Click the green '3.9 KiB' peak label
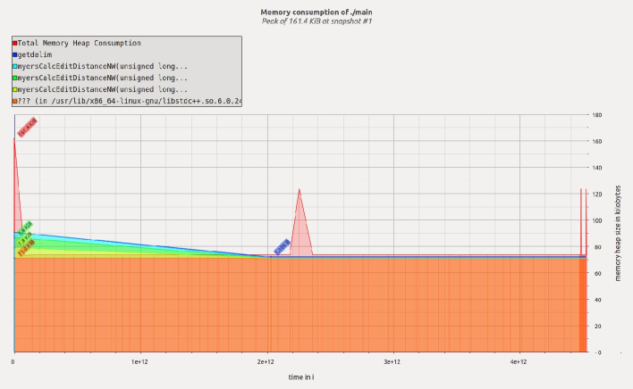The height and width of the screenshot is (389, 633). (x=25, y=228)
